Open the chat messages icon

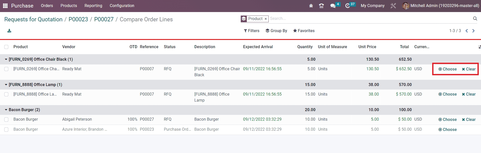[333, 6]
